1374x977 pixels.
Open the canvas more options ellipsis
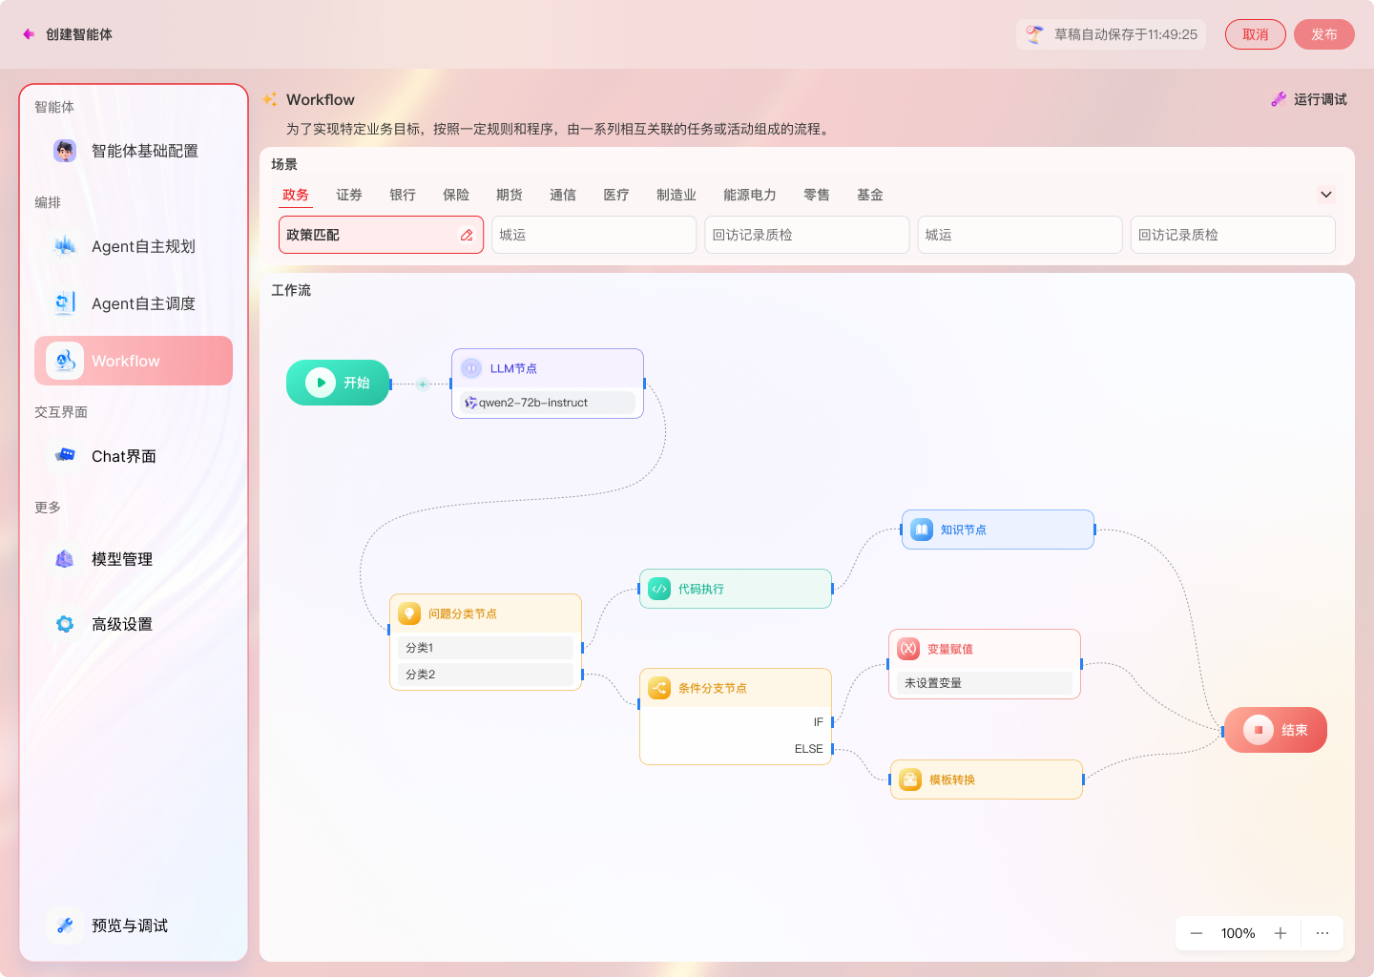tap(1322, 933)
